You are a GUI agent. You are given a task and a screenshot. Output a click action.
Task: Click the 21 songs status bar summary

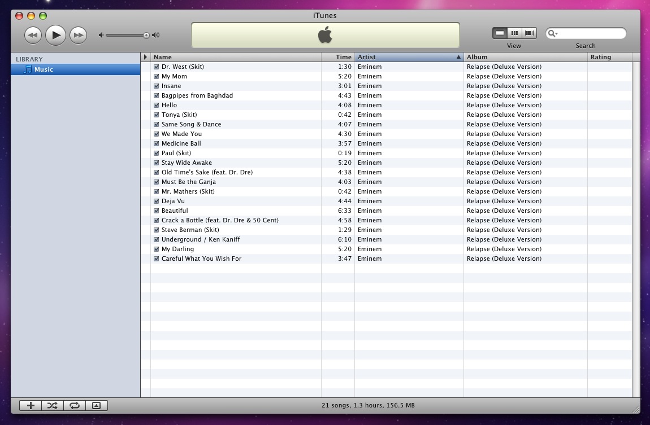click(x=368, y=406)
